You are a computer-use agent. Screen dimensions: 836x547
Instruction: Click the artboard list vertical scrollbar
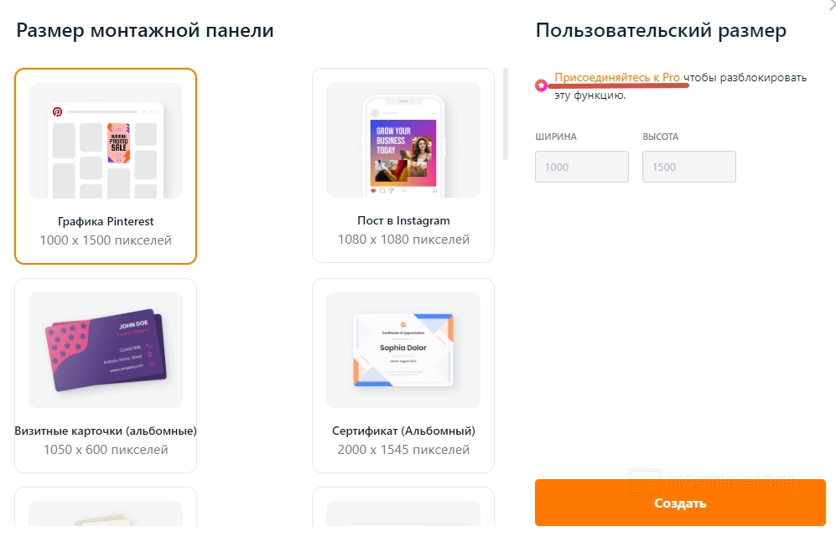[x=506, y=114]
